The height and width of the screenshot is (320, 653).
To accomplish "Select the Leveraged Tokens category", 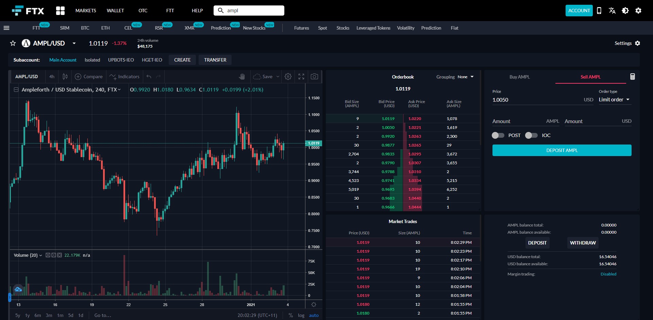I will 373,28.
